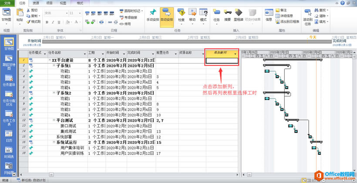
Task: Open the font color A picker
Action: click(76, 22)
